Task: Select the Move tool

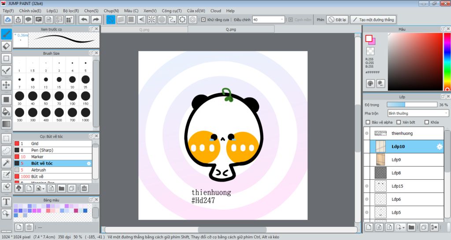Action: [x=6, y=85]
